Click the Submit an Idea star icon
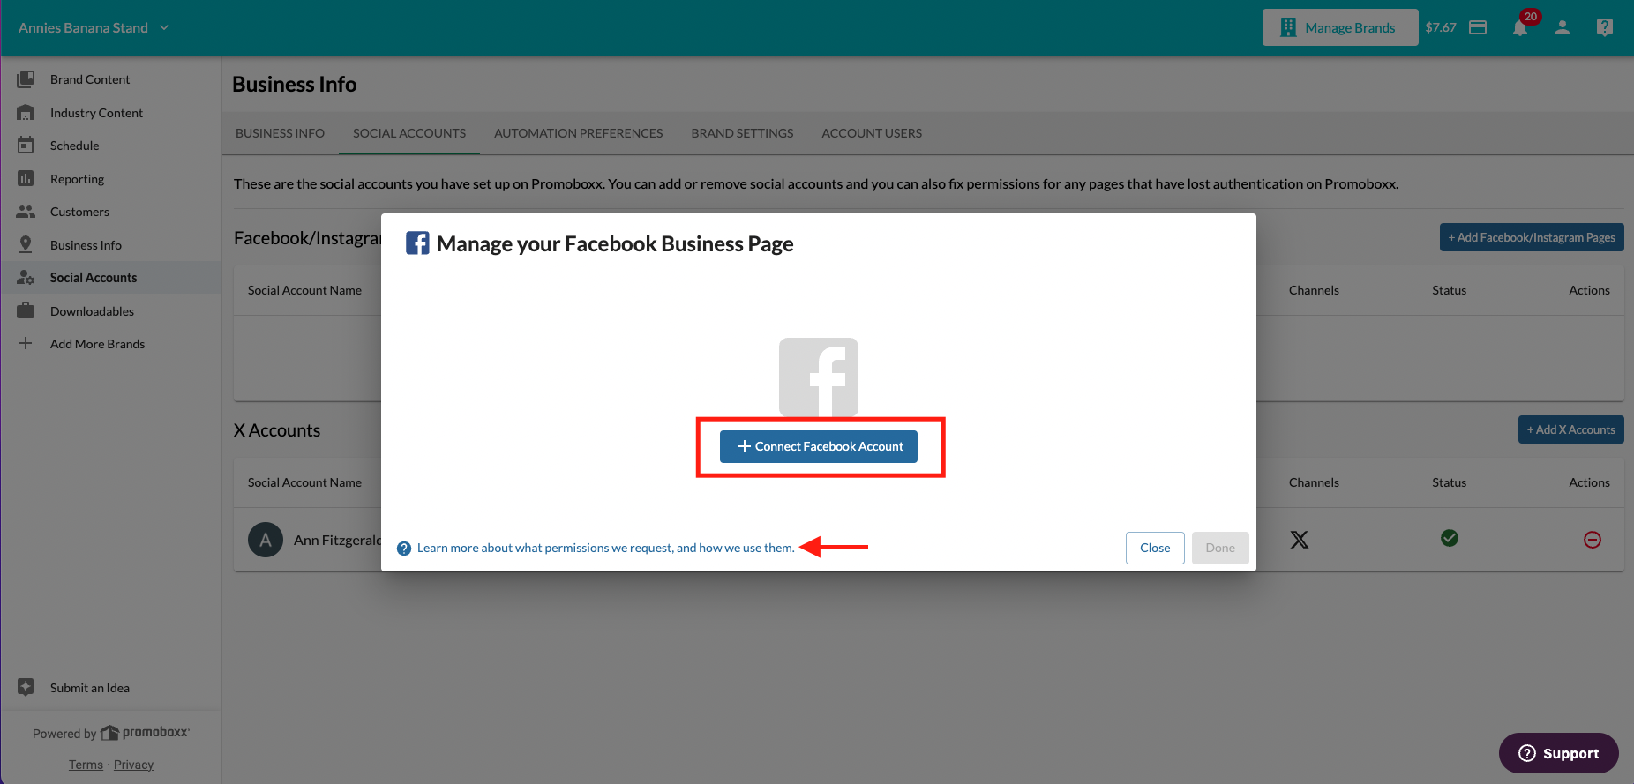 pyautogui.click(x=26, y=688)
